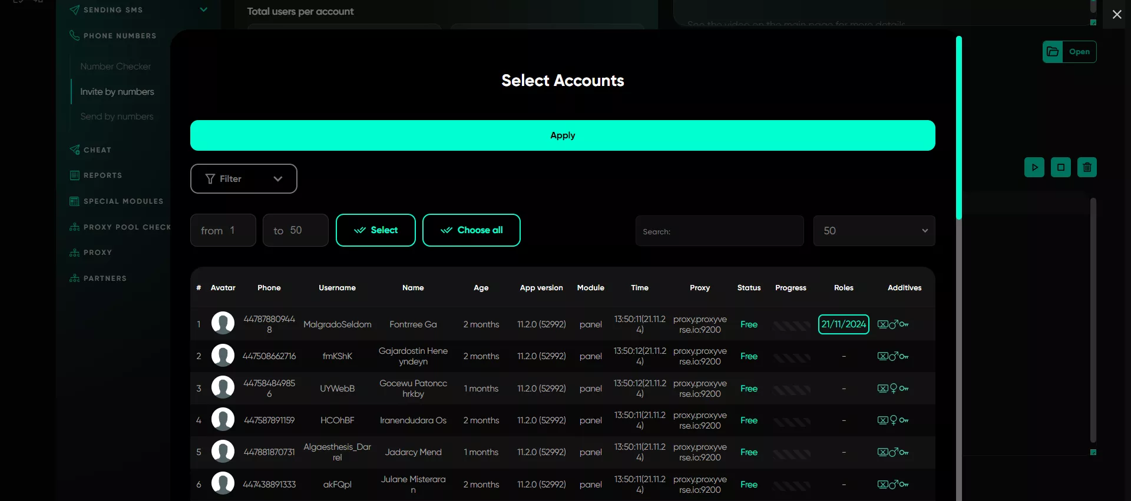Expand the Sending SMS section chevron
This screenshot has height=501, width=1131.
[204, 9]
